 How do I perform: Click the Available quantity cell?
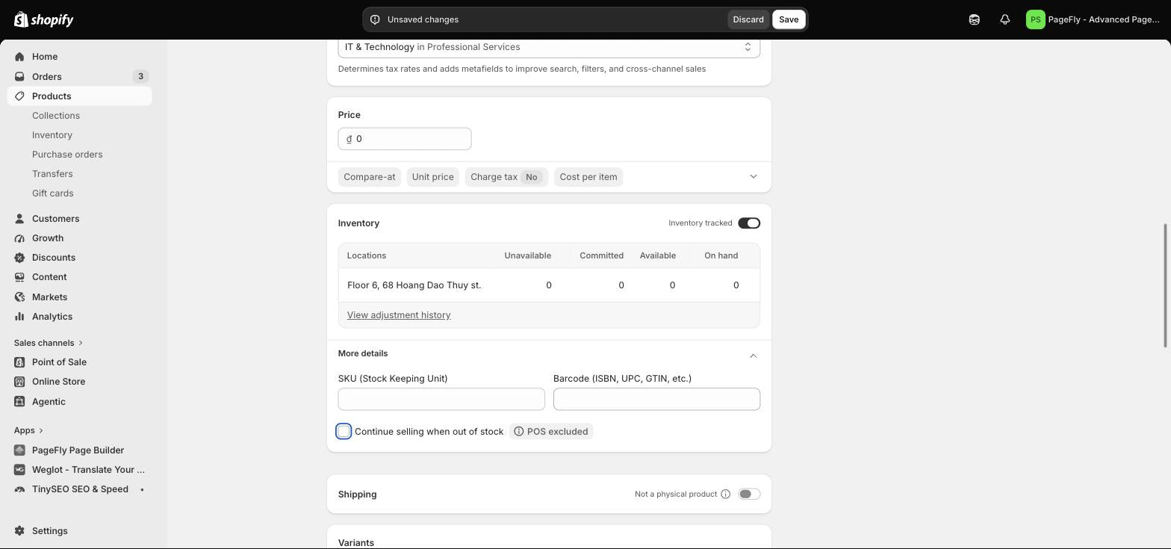(x=672, y=285)
